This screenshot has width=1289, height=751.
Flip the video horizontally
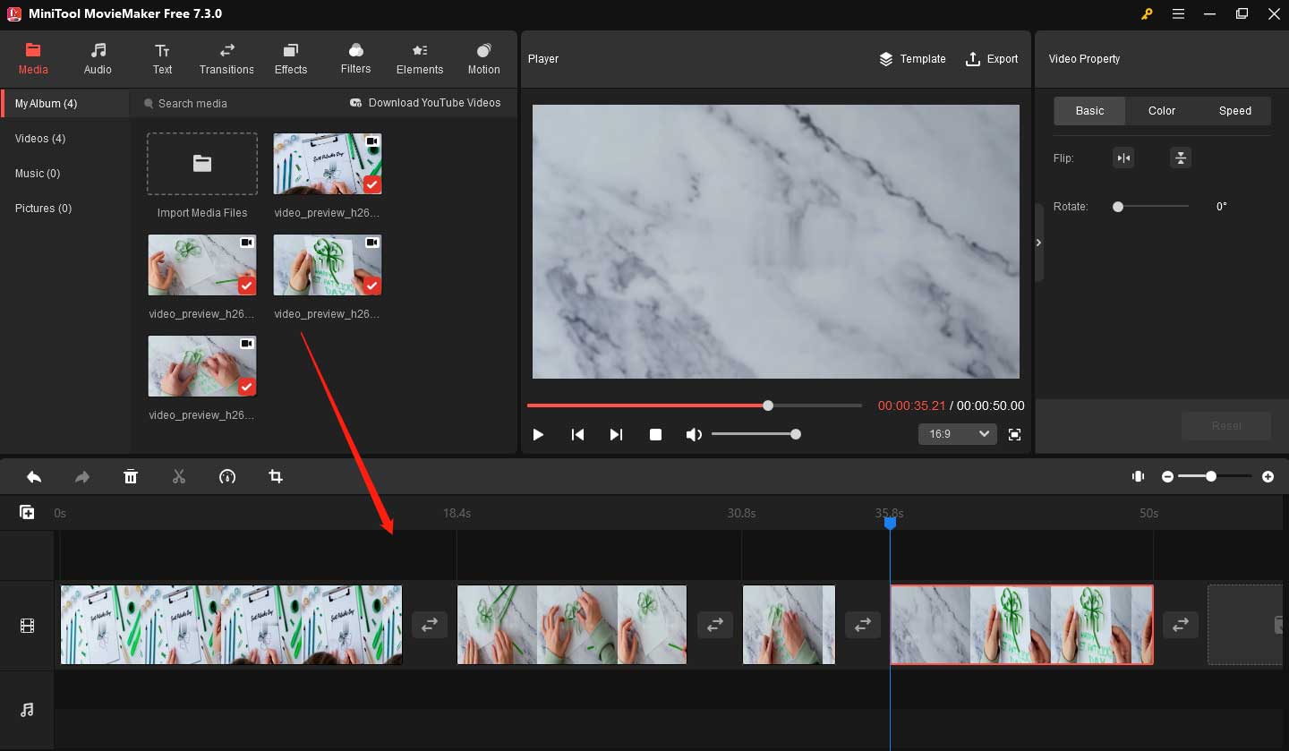[1123, 158]
